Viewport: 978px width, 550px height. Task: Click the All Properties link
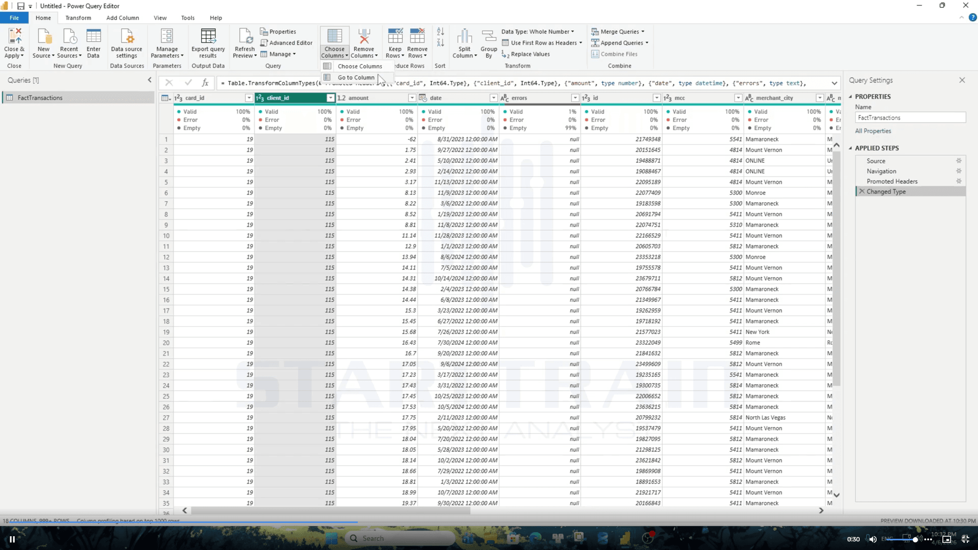pos(873,131)
